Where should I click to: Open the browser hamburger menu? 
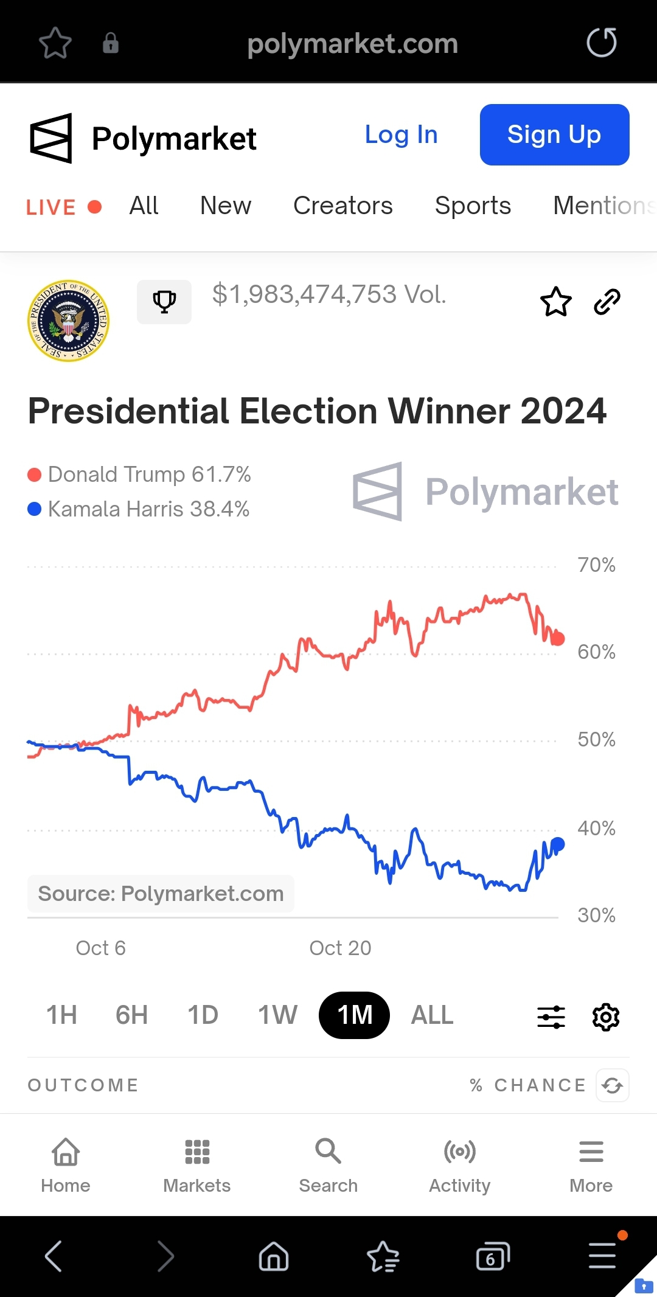[x=602, y=1257]
